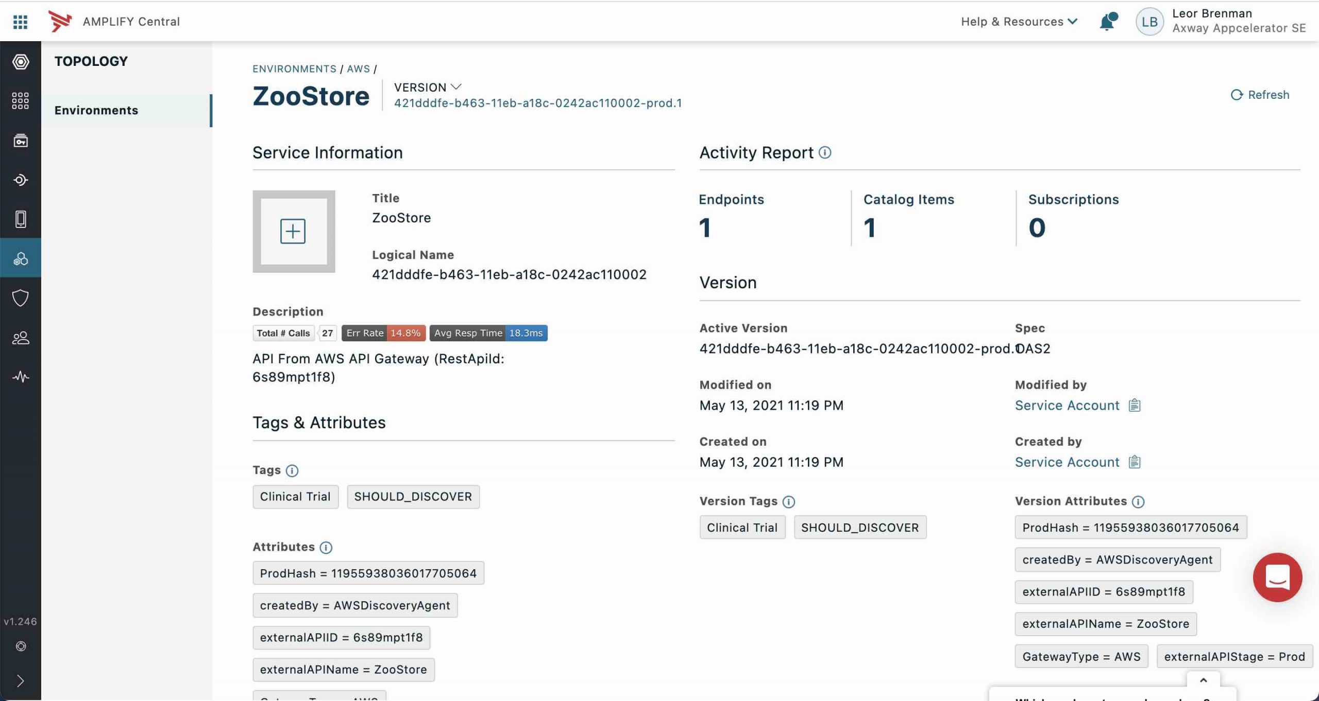Expand the bottom survey panel chevron
1319x701 pixels.
click(x=1203, y=680)
